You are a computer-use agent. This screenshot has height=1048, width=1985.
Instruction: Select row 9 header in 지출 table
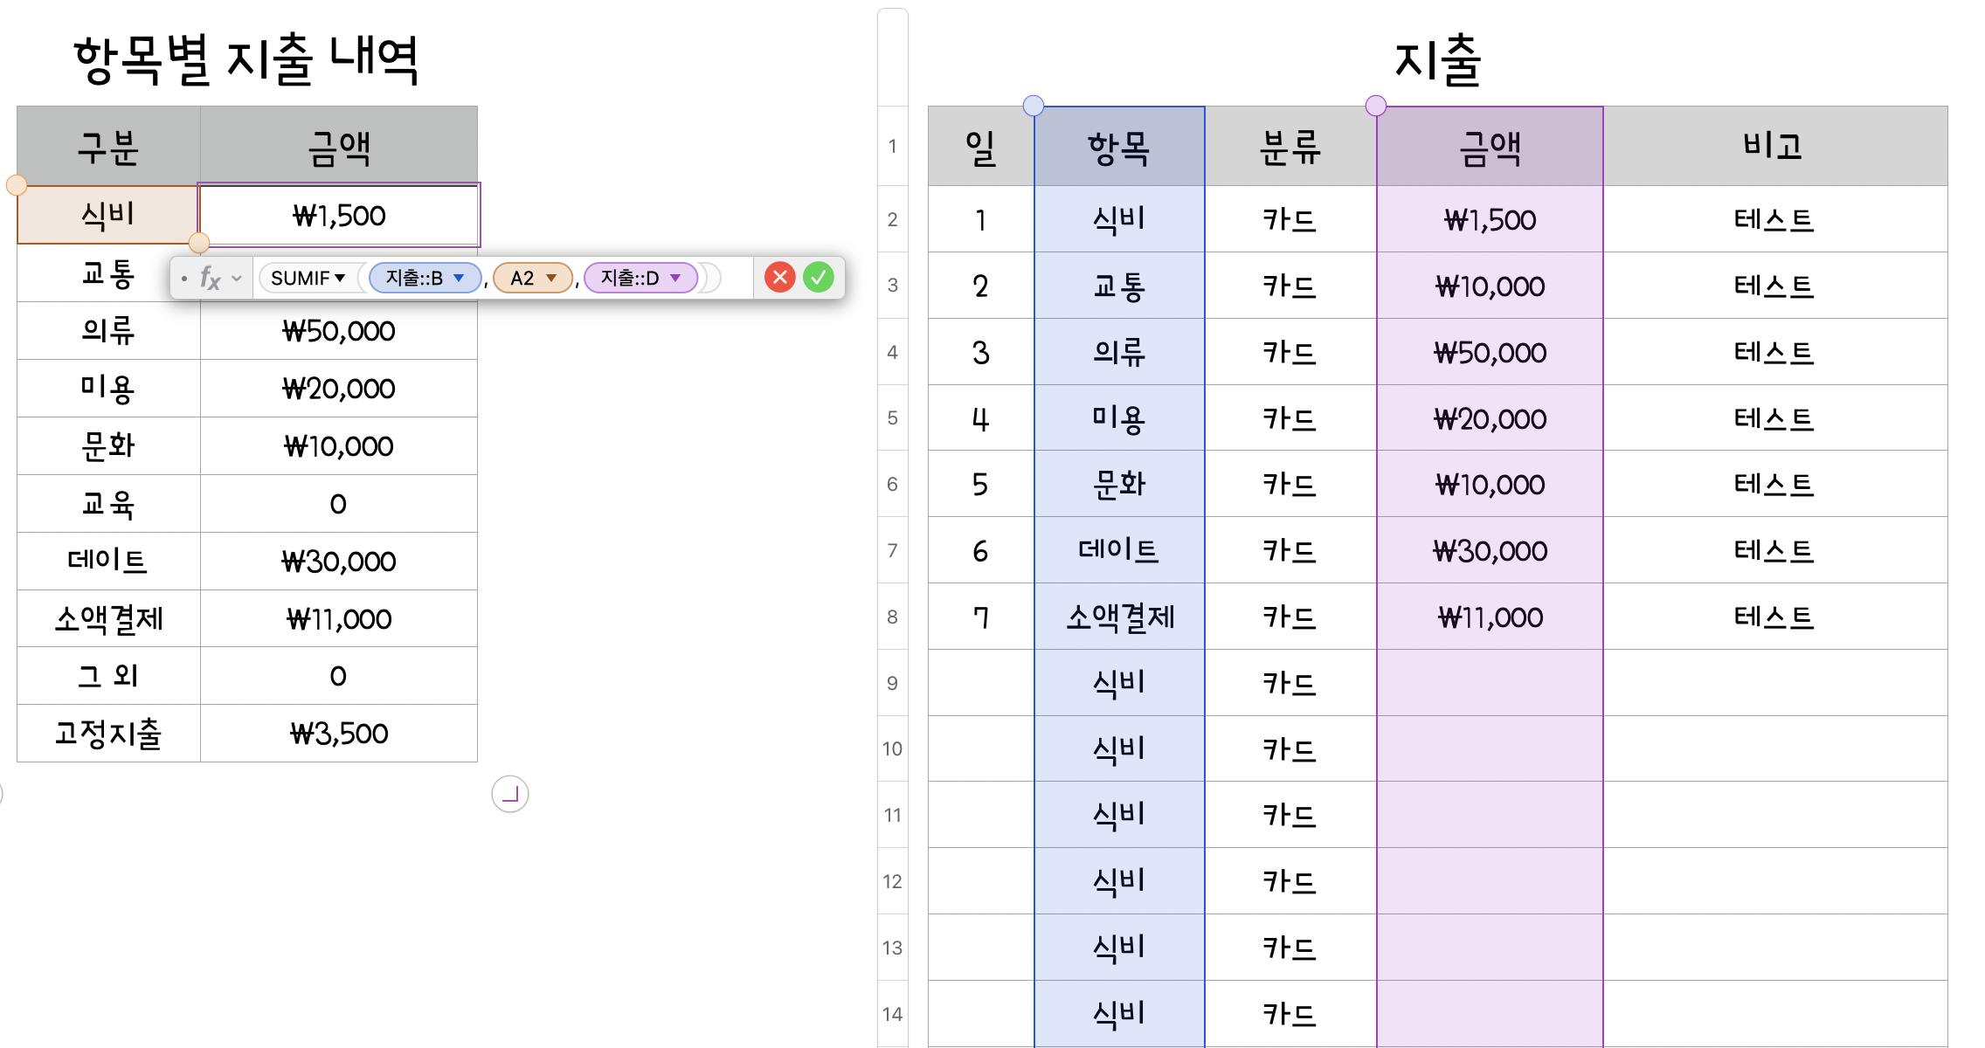(892, 683)
